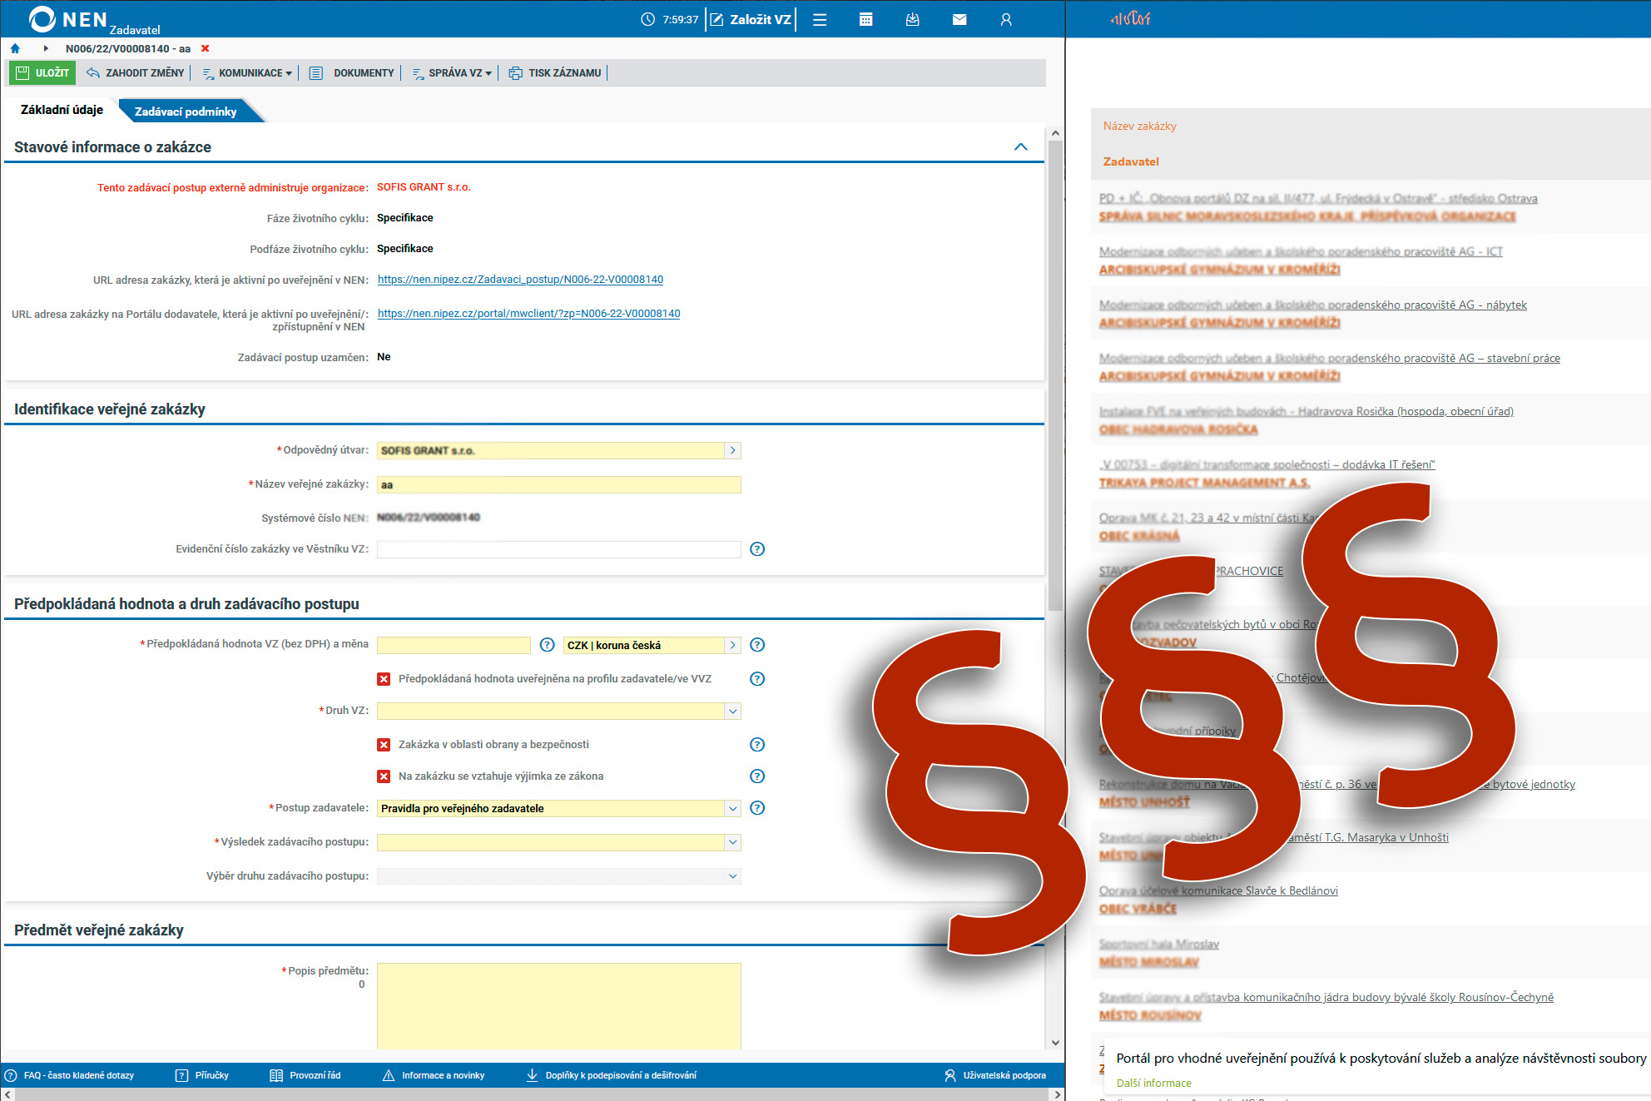The image size is (1651, 1101).
Task: Click the Evidenční číslo zakázky ve Věstníku field
Action: tap(558, 549)
